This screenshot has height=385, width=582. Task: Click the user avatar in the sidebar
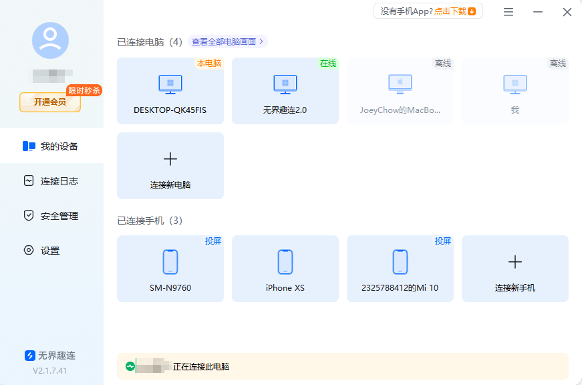[50, 40]
